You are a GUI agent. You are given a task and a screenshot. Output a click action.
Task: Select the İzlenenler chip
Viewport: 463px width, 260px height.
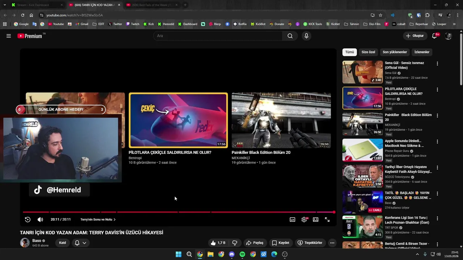click(422, 52)
